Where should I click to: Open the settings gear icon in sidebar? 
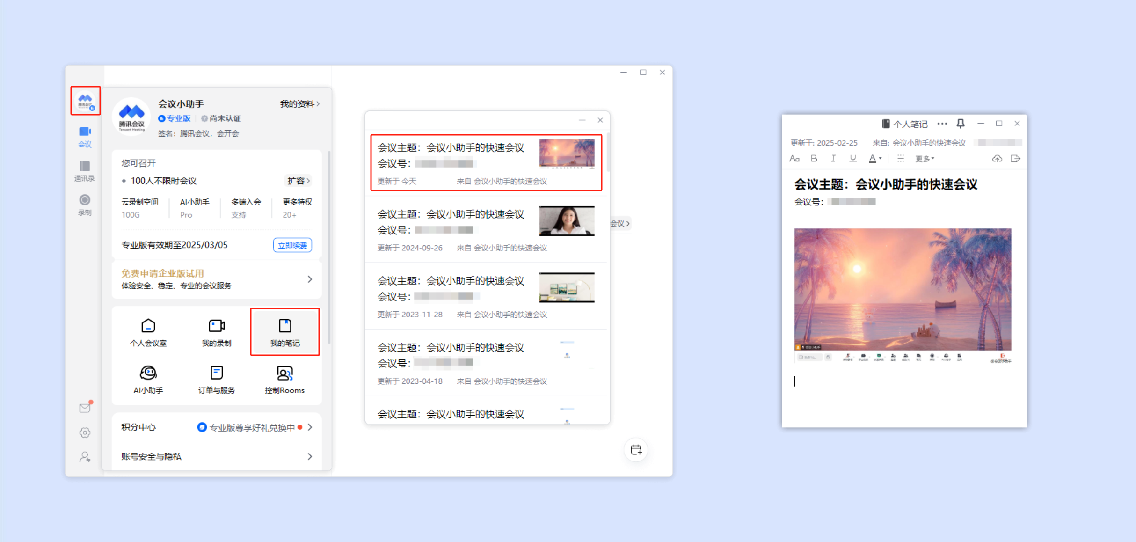tap(85, 432)
